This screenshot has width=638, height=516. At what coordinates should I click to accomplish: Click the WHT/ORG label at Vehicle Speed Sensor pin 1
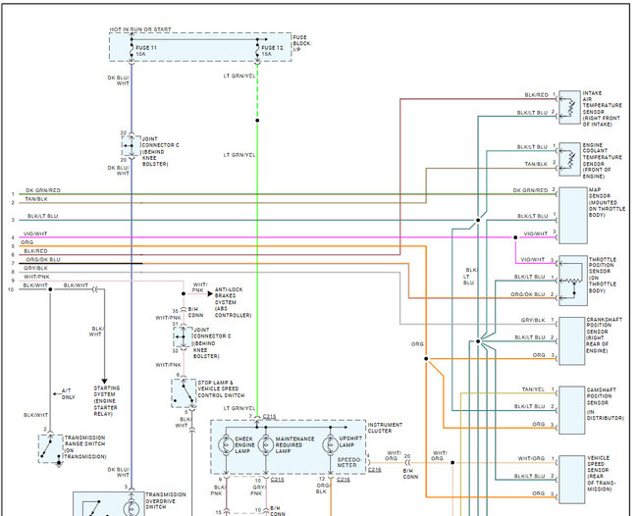(x=531, y=459)
